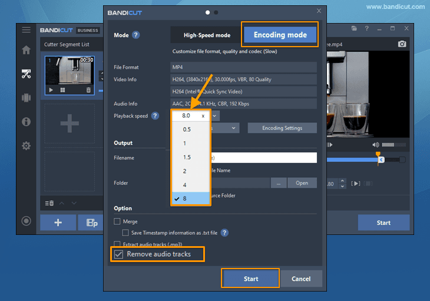430x301 pixels.
Task: Open the hamburger menu icon
Action: pyautogui.click(x=26, y=30)
